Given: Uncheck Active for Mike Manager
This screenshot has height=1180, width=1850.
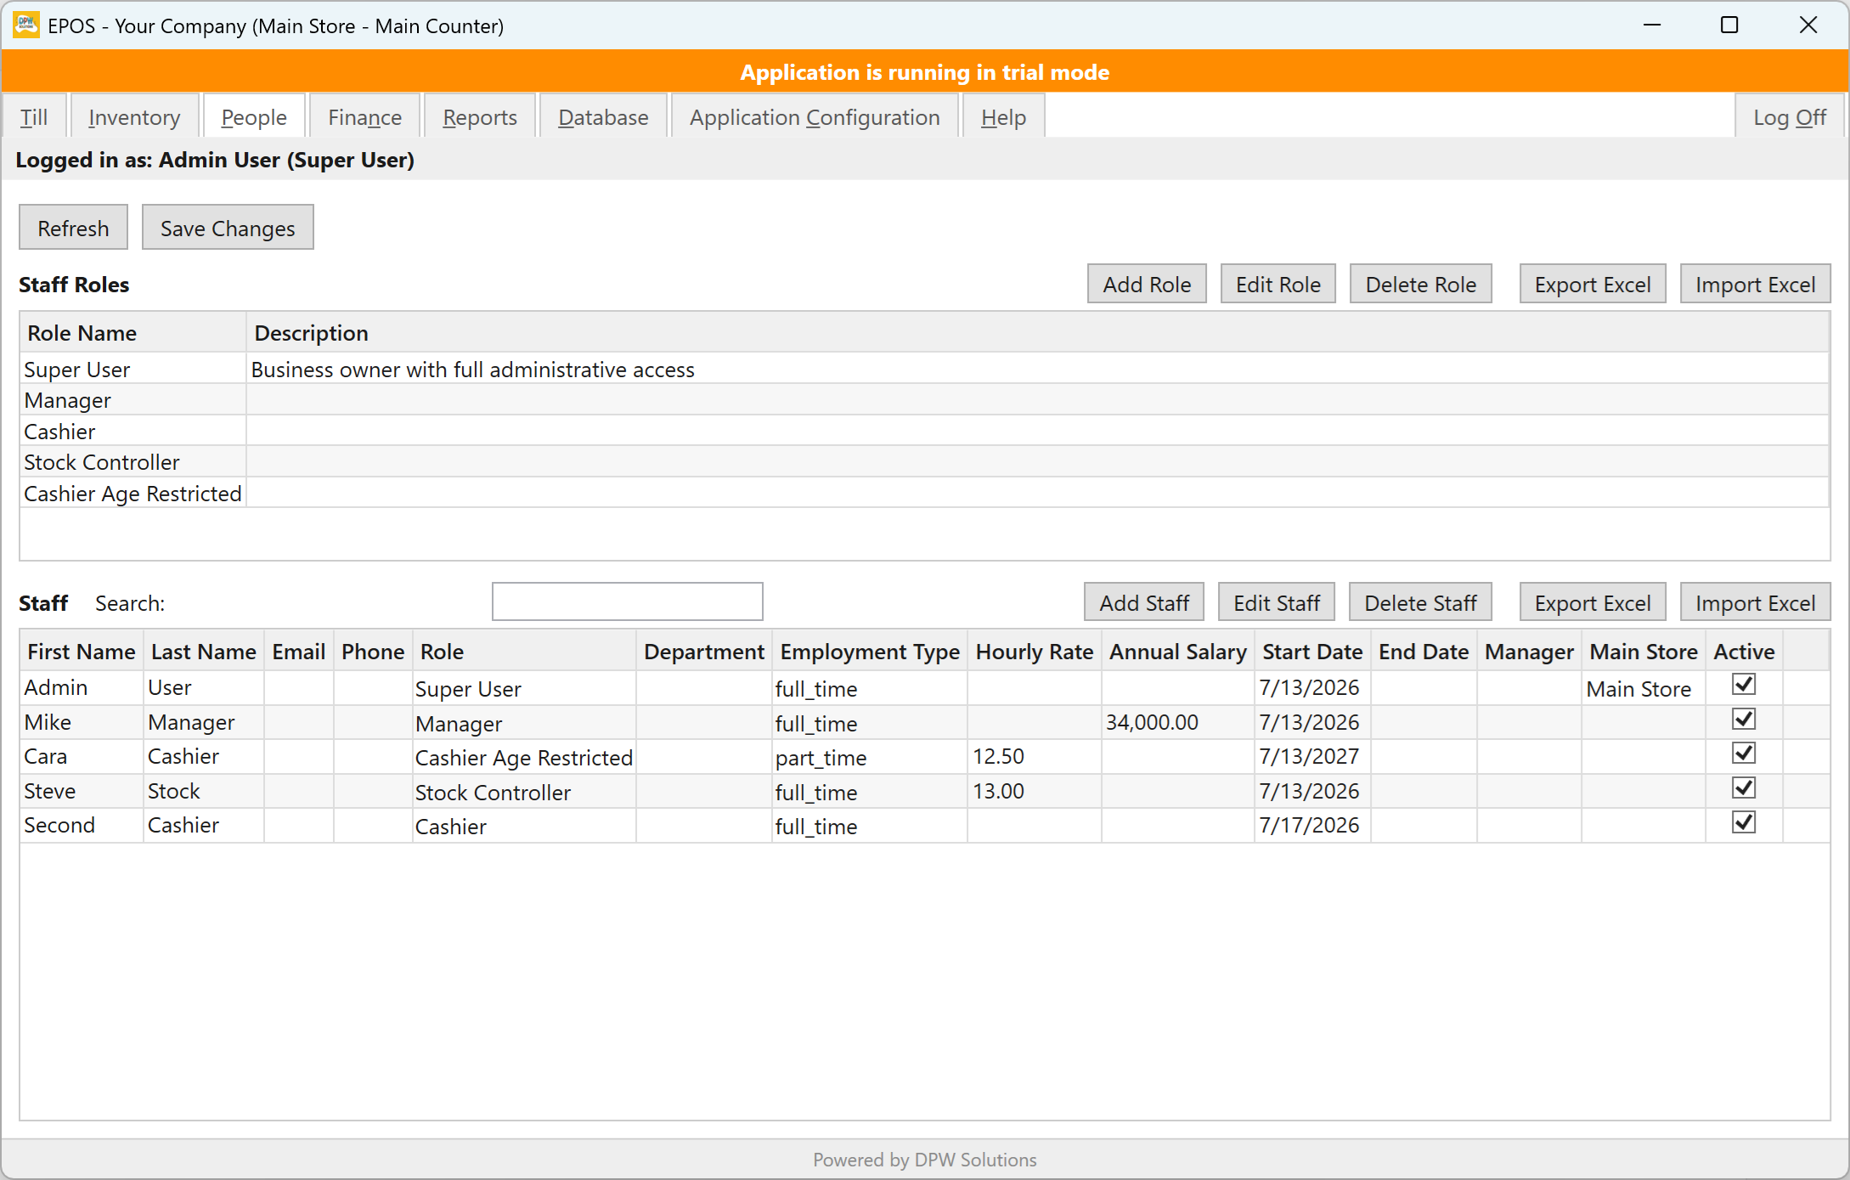Looking at the screenshot, I should [1743, 720].
